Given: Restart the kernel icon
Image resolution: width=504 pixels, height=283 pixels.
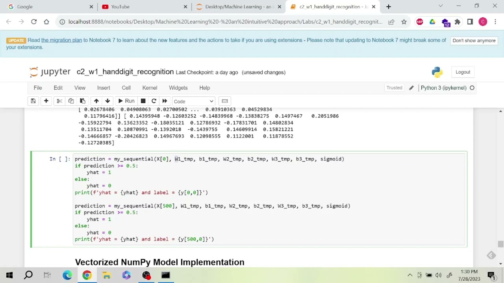Looking at the screenshot, I should pyautogui.click(x=154, y=101).
